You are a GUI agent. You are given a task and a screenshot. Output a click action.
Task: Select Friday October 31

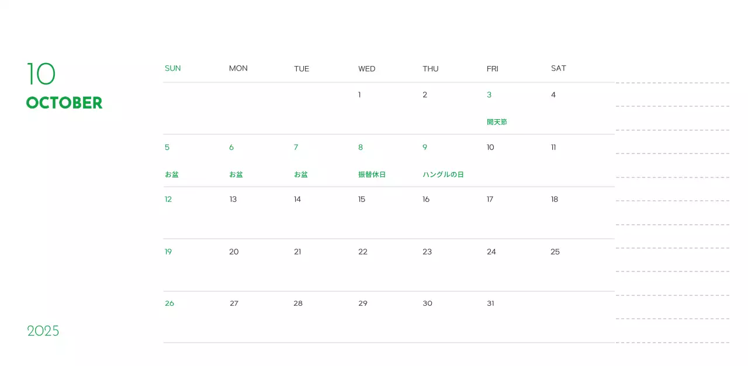pyautogui.click(x=490, y=304)
